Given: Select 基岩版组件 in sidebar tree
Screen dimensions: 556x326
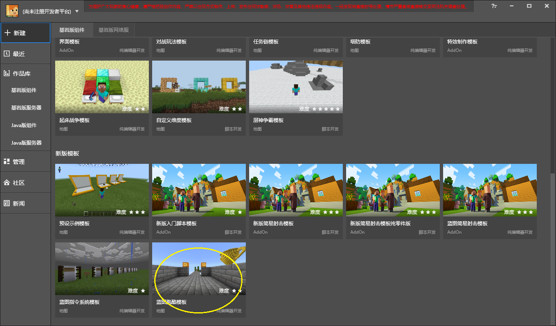Looking at the screenshot, I should point(23,90).
